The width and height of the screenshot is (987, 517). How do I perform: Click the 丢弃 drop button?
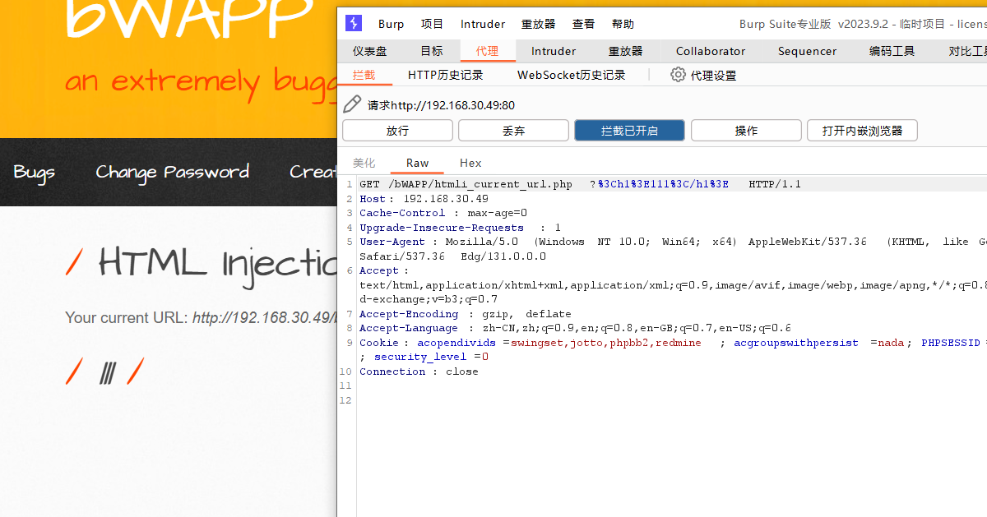coord(513,131)
